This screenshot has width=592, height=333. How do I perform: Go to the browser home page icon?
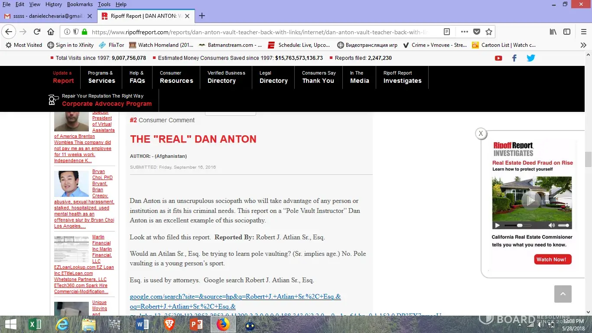[51, 32]
